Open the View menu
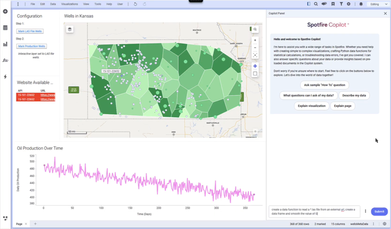391x229 pixels. point(86,4)
